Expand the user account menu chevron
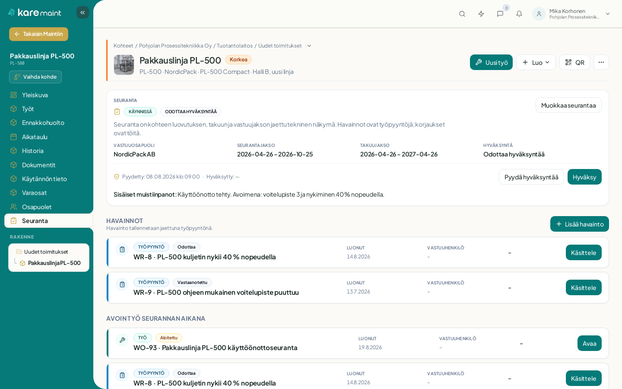 click(x=608, y=14)
